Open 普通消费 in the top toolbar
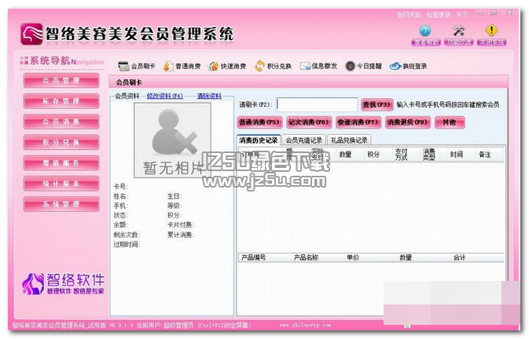 (x=182, y=66)
